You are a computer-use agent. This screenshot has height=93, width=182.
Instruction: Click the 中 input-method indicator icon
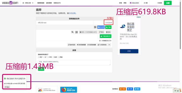click(175, 91)
